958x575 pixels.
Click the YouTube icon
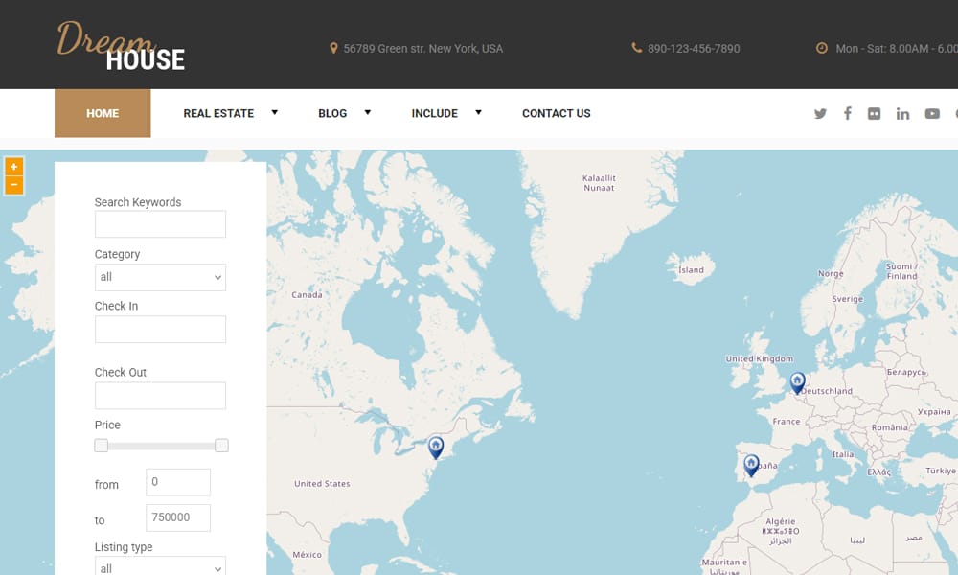tap(932, 113)
